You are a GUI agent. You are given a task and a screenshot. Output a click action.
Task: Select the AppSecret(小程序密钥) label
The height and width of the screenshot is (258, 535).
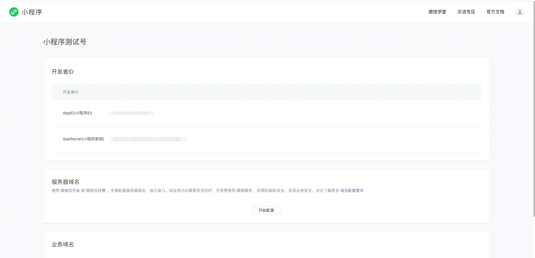(x=83, y=139)
